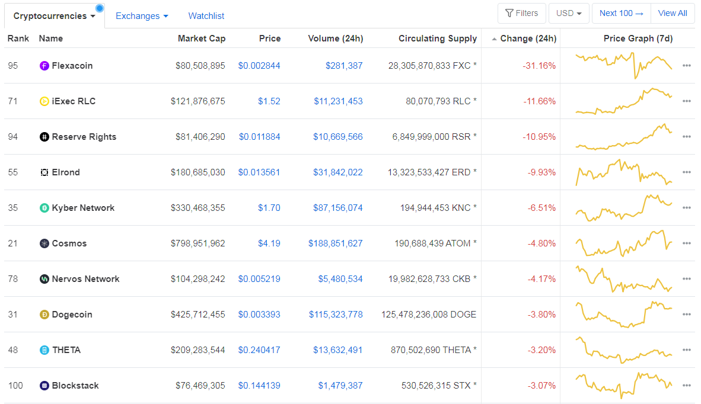Open Cosmos 7-day price graph
The width and height of the screenshot is (701, 404).
[624, 243]
